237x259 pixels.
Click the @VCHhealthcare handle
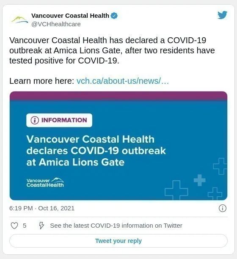tap(56, 24)
